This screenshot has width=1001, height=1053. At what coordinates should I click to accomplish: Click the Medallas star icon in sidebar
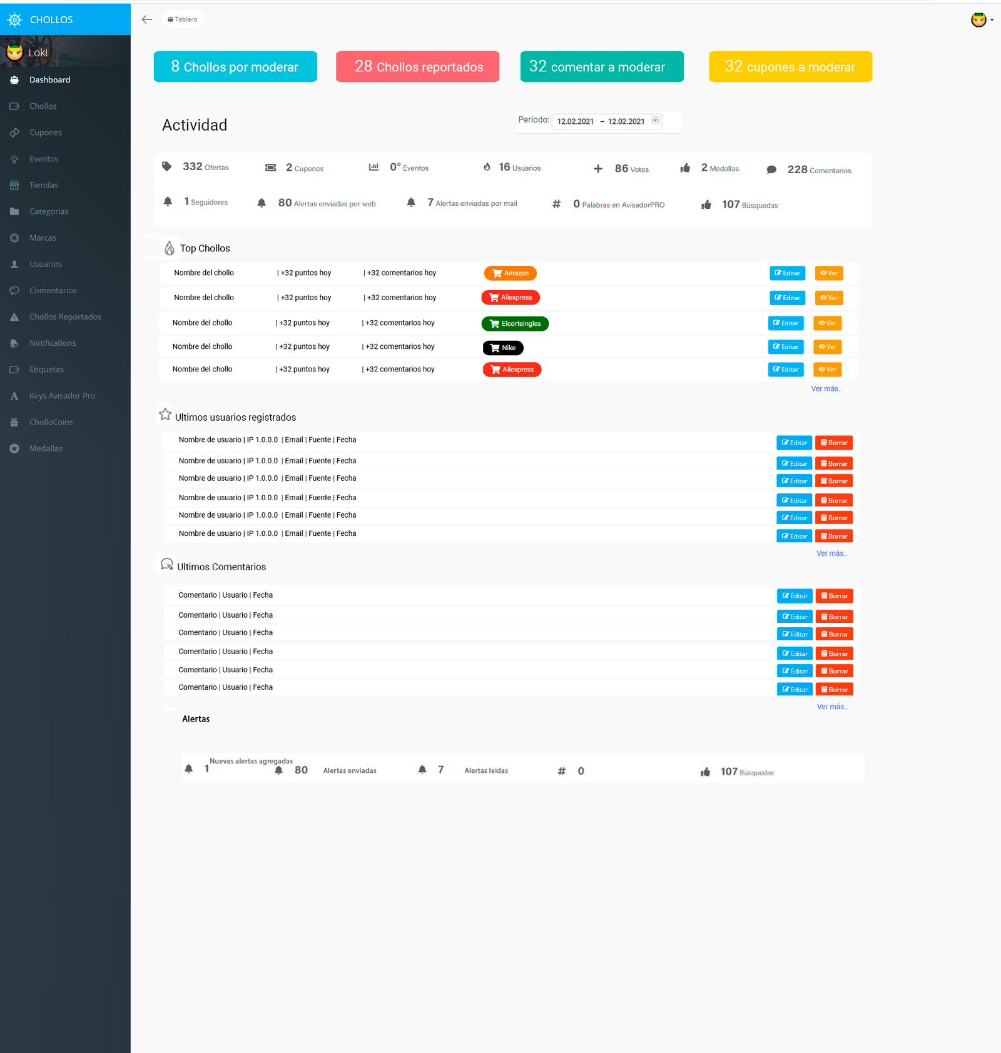point(14,448)
